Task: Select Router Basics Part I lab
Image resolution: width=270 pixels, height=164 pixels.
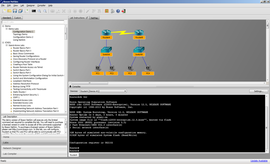Action: (22, 48)
